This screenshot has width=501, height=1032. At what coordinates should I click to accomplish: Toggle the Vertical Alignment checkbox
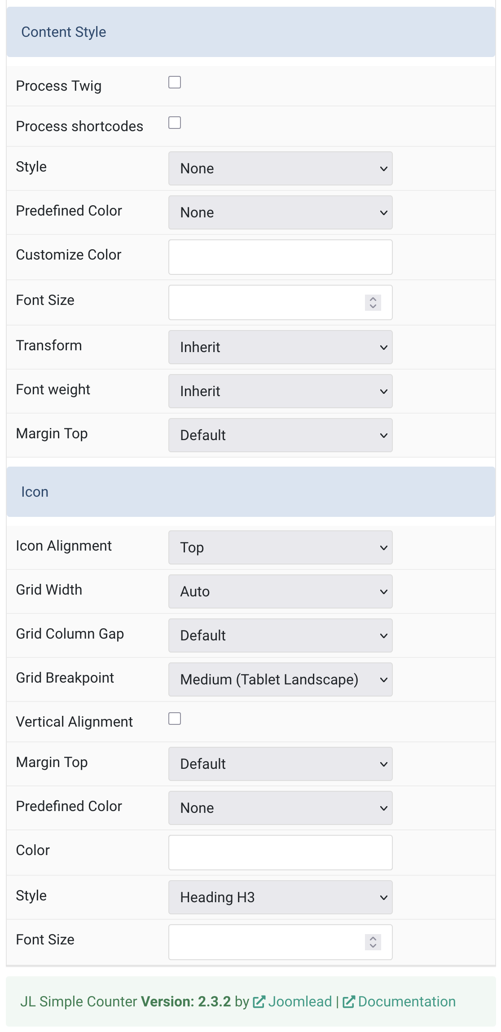tap(175, 719)
